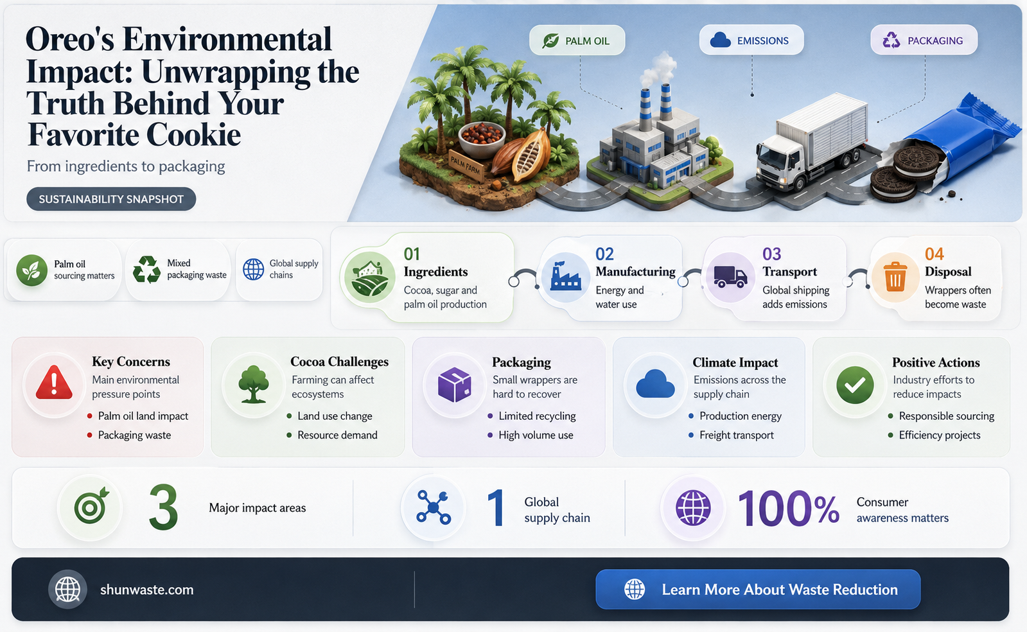Click the 02 Manufacturing step title
Viewport: 1027px width, 632px height.
[x=635, y=263]
